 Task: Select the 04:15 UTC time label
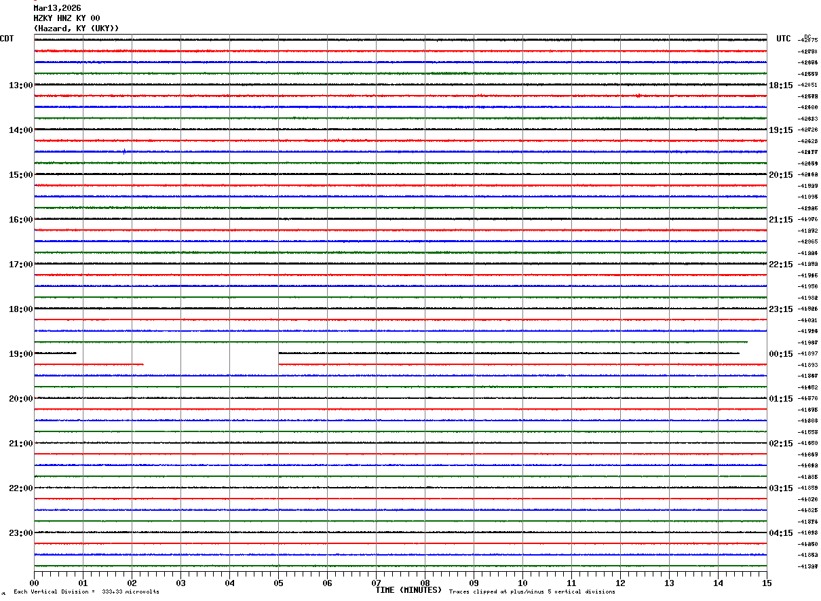tap(780, 533)
